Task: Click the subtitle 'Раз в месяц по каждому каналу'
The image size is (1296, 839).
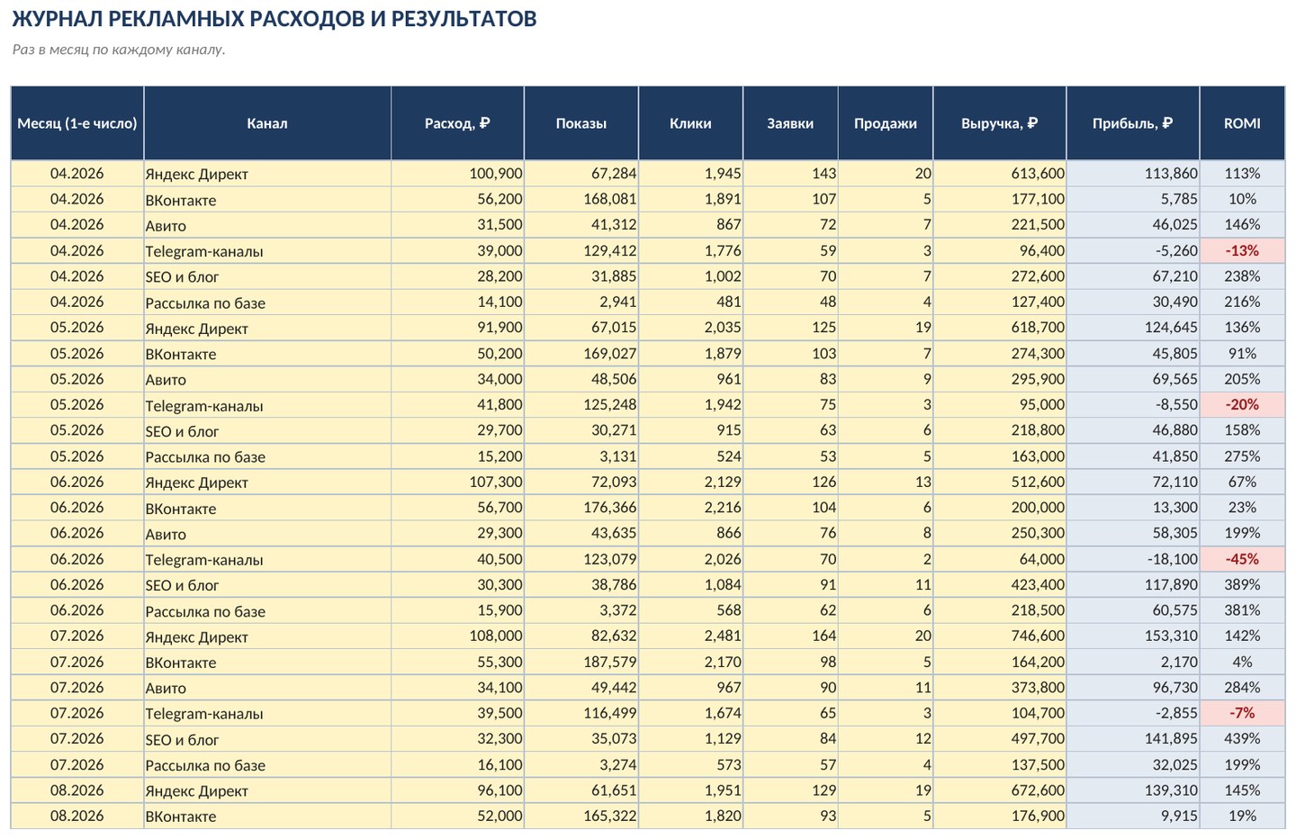Action: pyautogui.click(x=118, y=50)
